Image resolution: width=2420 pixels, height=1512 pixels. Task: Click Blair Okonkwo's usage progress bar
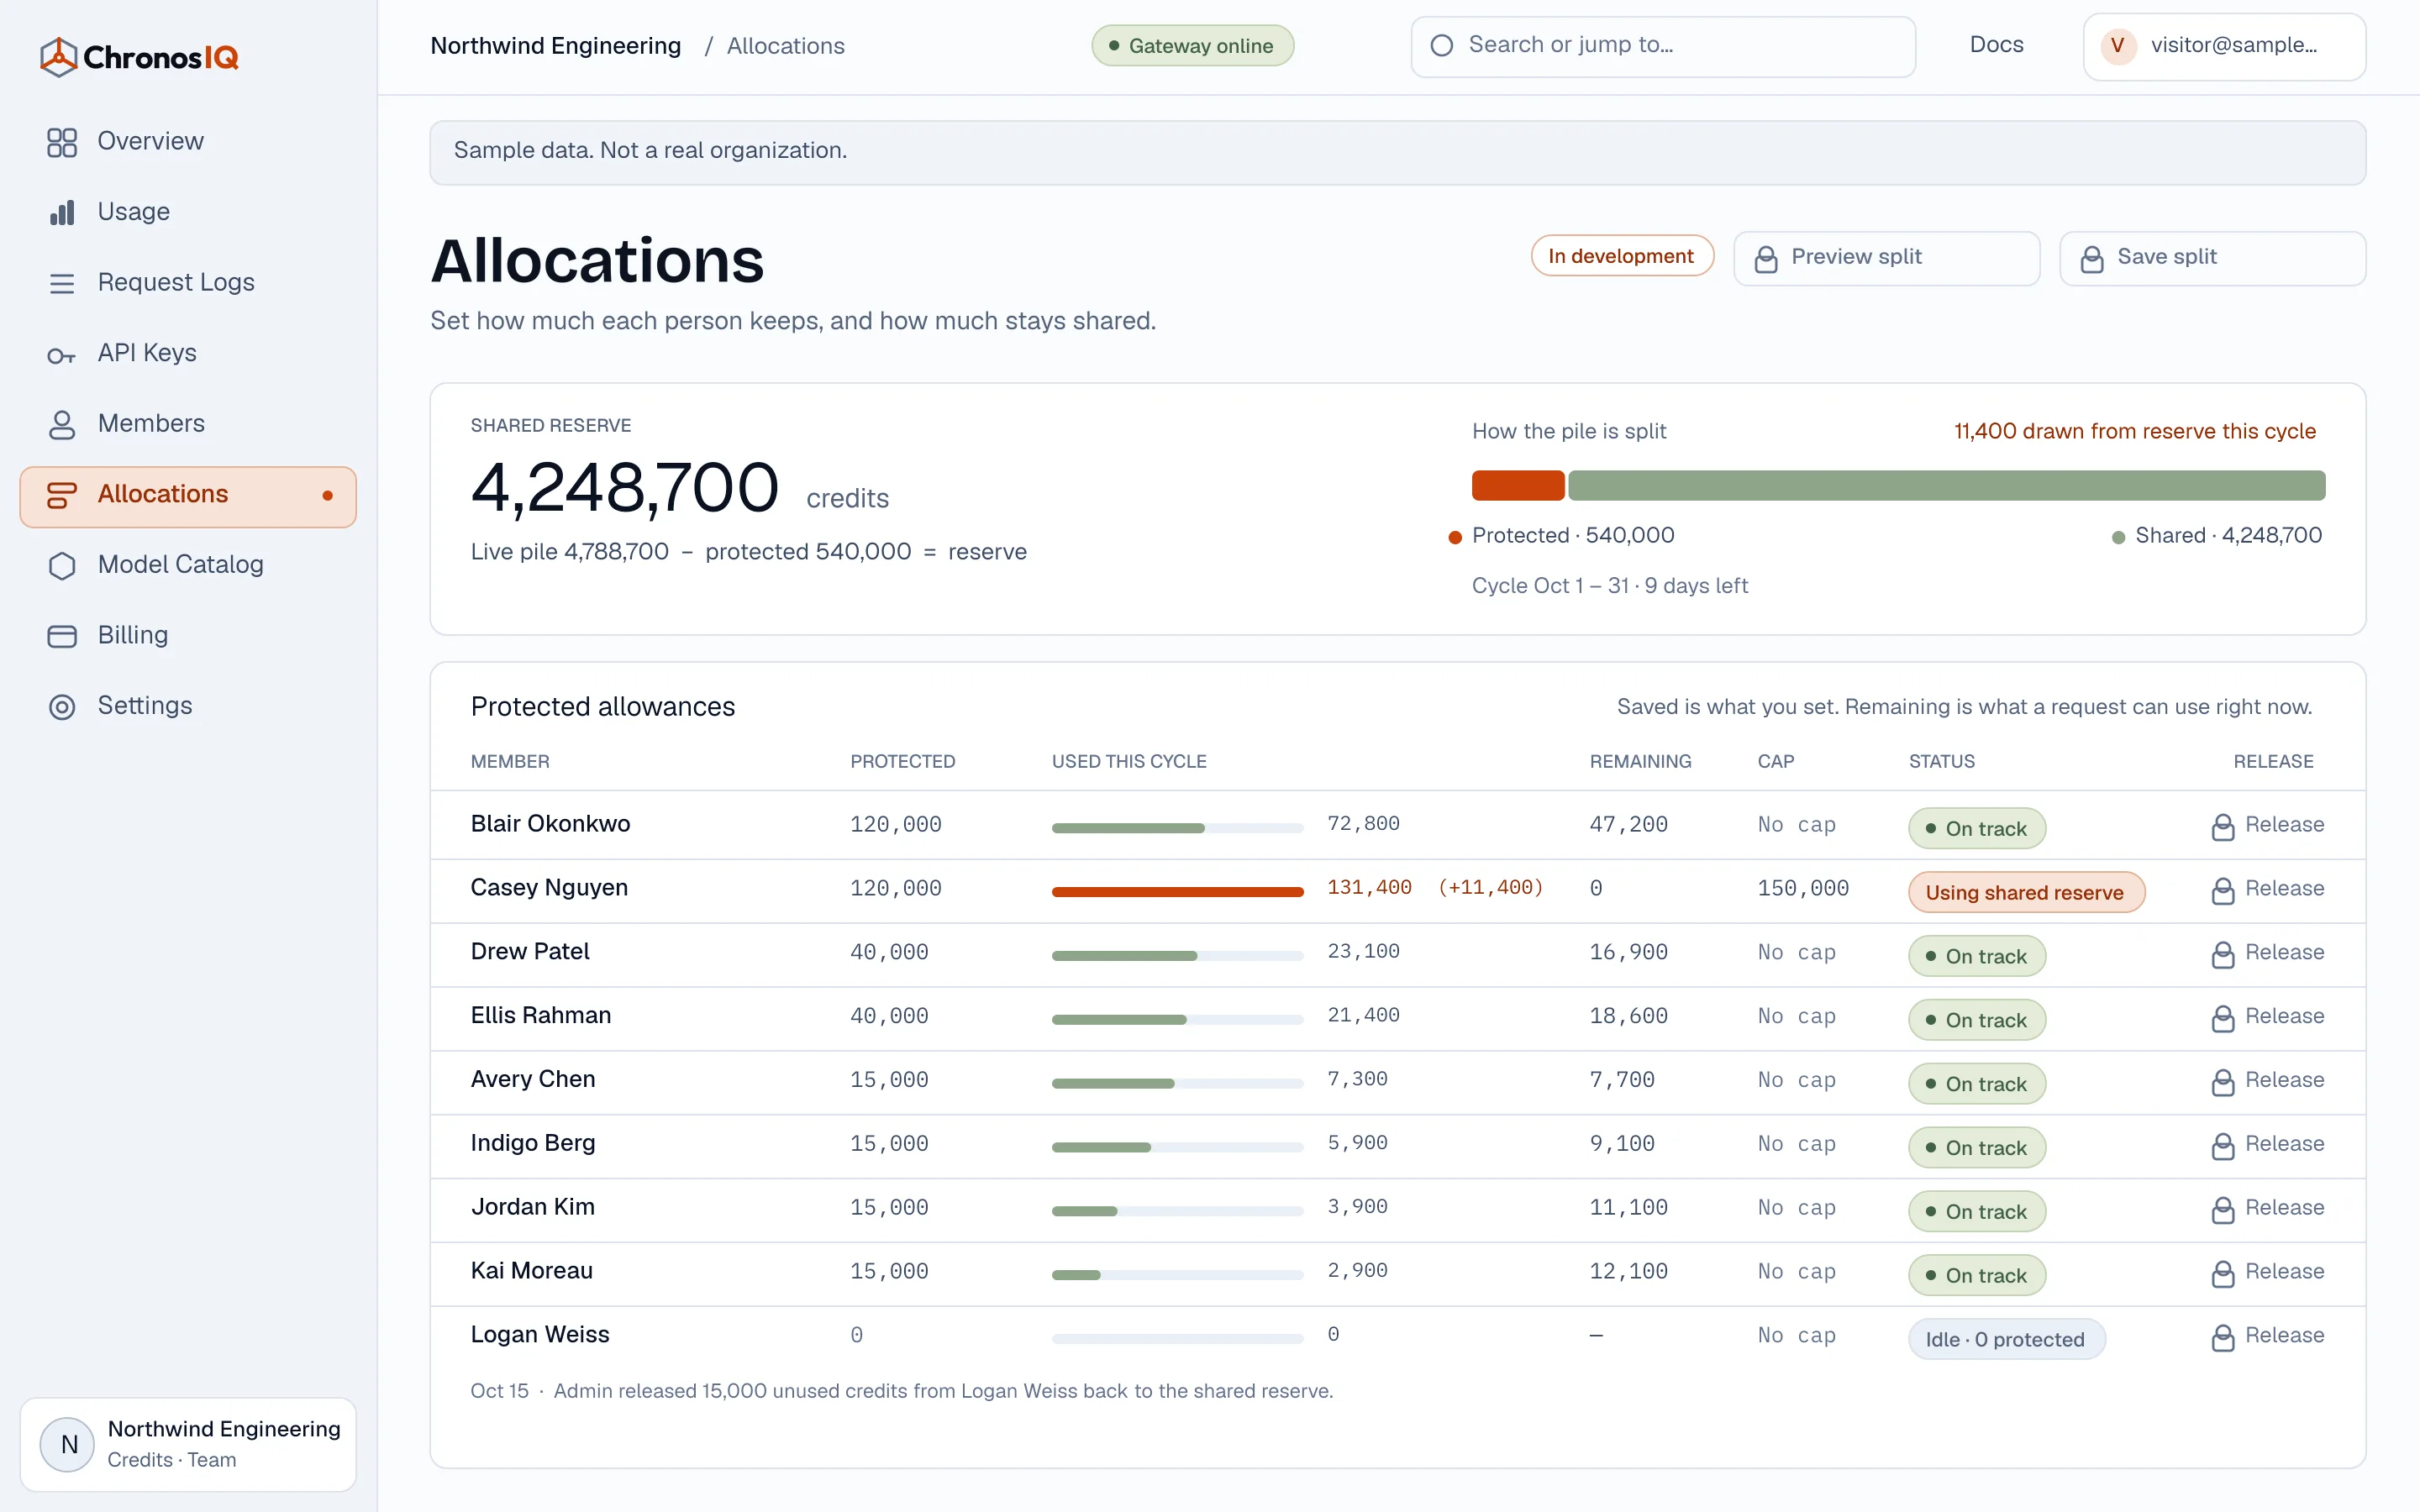(x=1177, y=828)
